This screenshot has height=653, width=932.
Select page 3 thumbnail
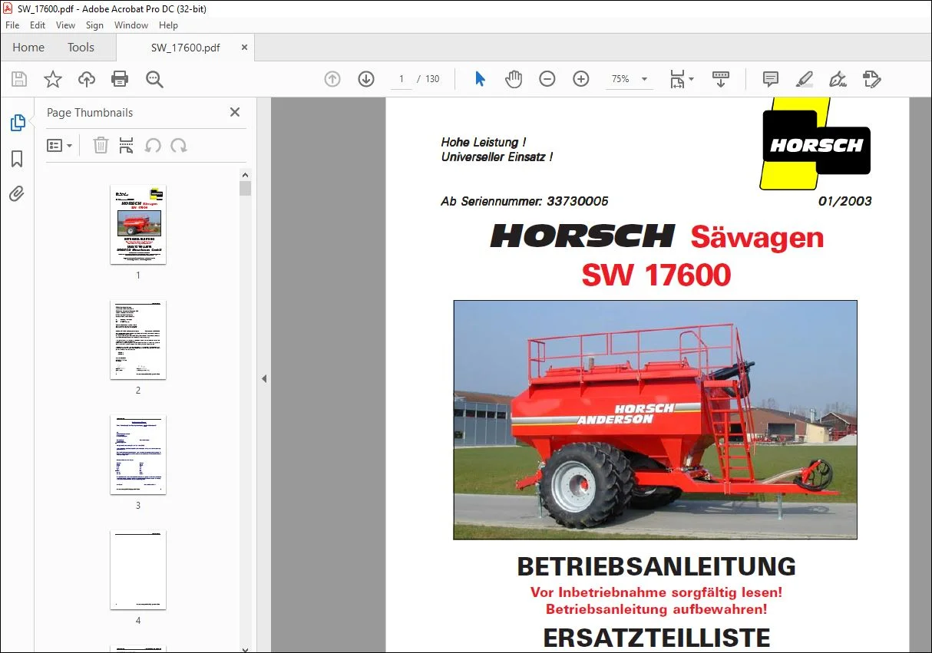pyautogui.click(x=138, y=454)
